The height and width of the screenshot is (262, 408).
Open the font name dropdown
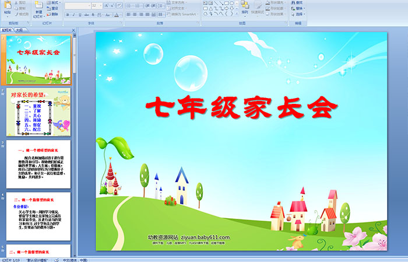(x=89, y=5)
